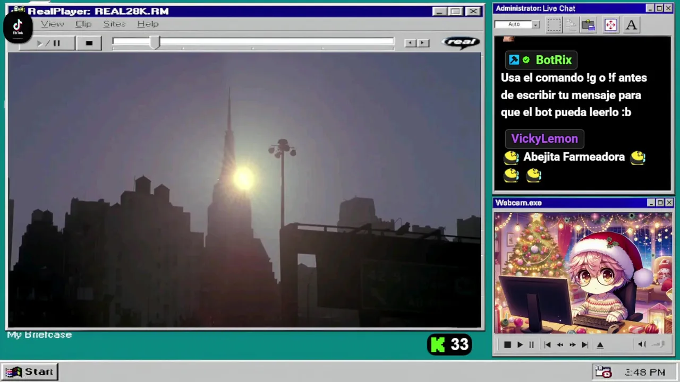Click the next clip arrow in RealPlayer
680x382 pixels.
tap(423, 43)
